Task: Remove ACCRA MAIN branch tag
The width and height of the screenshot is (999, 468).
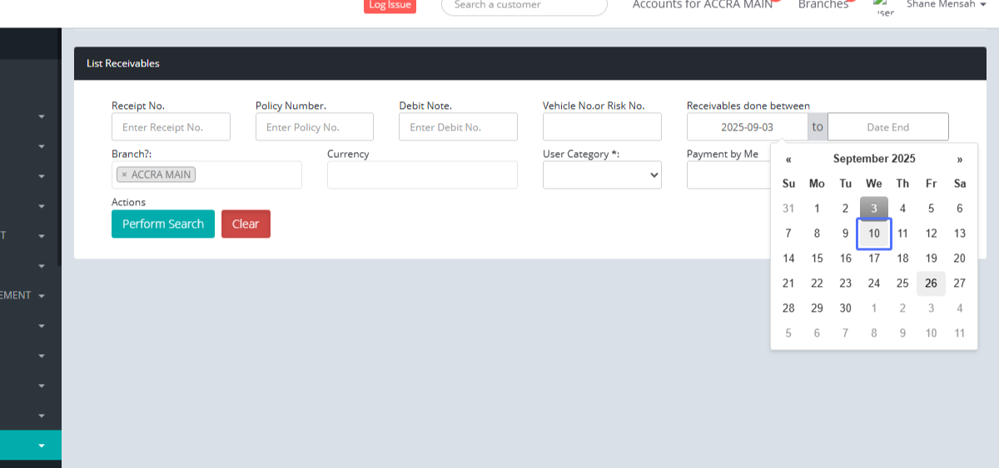Action: (125, 175)
